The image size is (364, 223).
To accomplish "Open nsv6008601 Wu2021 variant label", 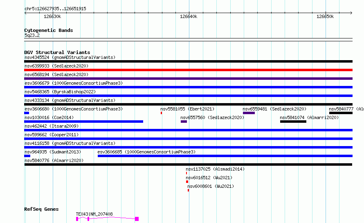I will [x=211, y=186].
